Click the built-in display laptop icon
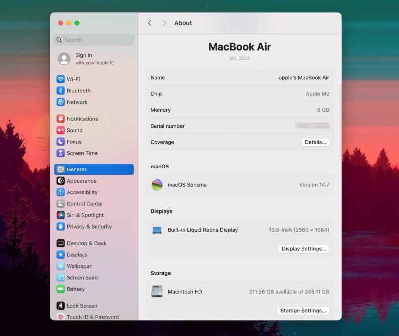Image resolution: width=399 pixels, height=336 pixels. click(x=157, y=230)
